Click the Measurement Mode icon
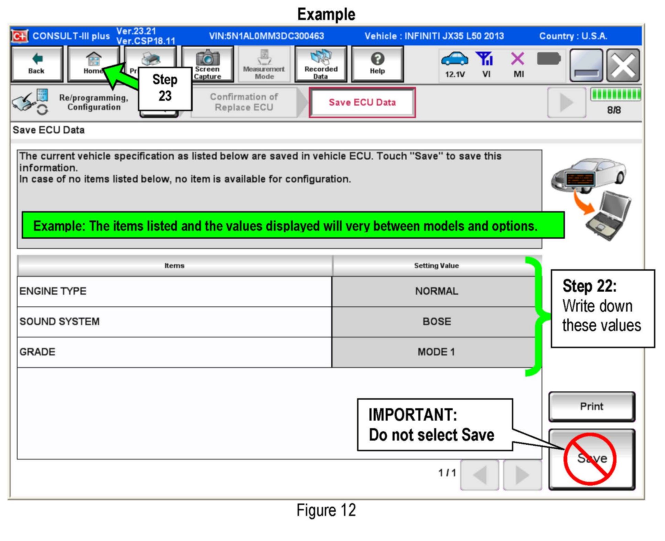Screen dimensions: 665x541 (264, 64)
